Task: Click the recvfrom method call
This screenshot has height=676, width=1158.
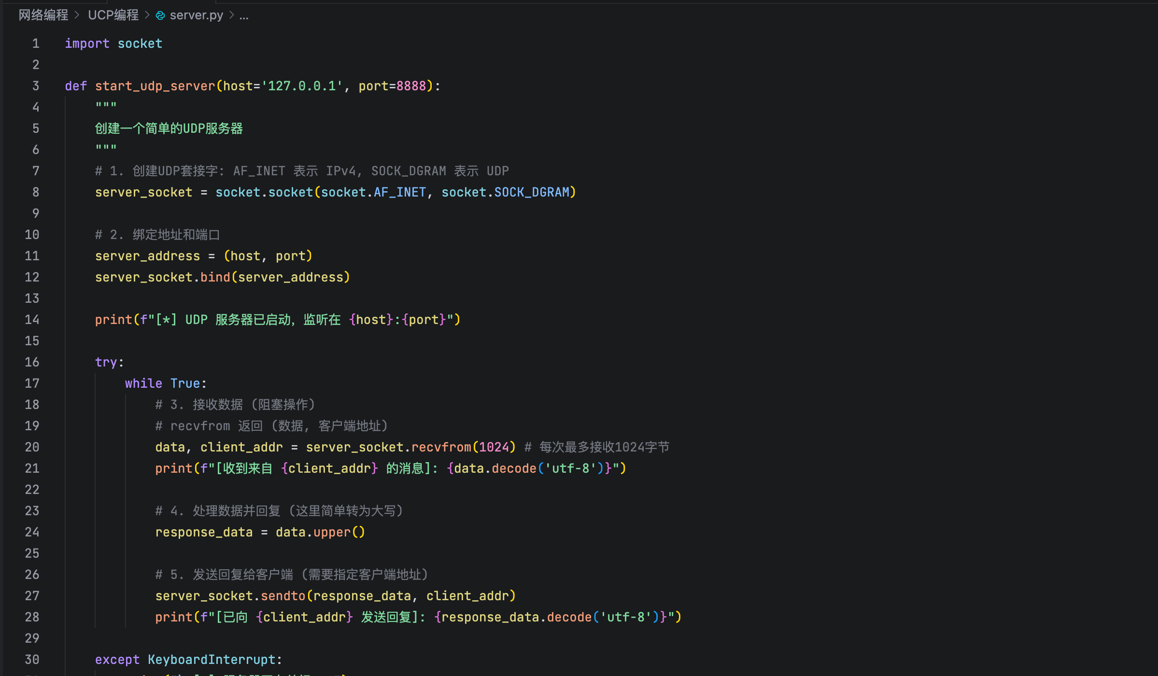Action: (441, 447)
